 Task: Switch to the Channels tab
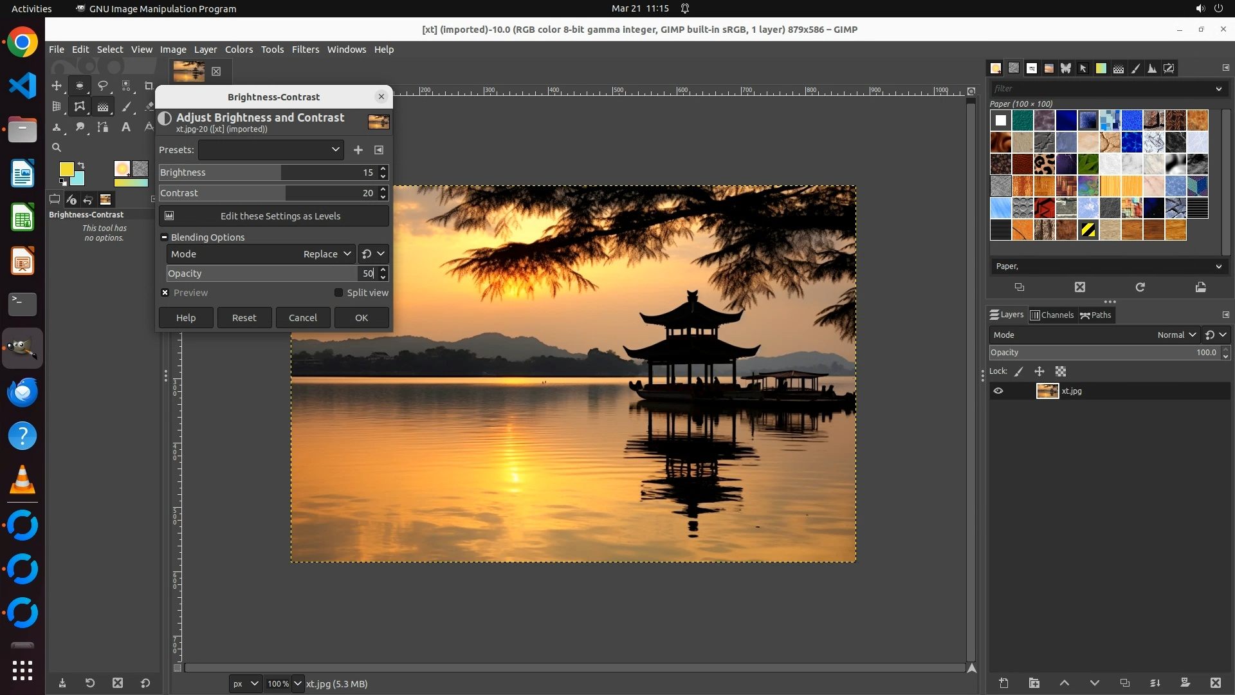point(1052,315)
